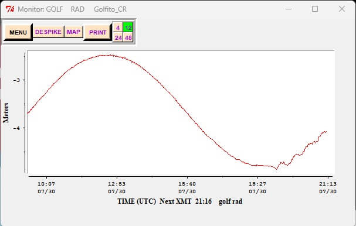Viewport: 356px width, 226px height.
Task: Click the 10:07 time axis label
Action: pos(46,187)
